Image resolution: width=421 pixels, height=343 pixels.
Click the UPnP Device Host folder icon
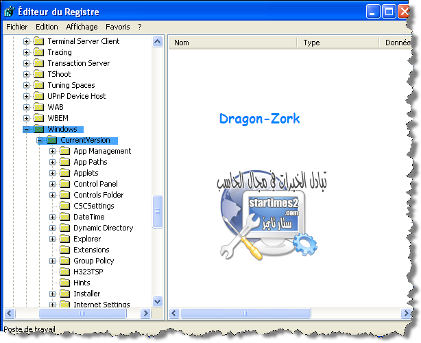pyautogui.click(x=39, y=96)
